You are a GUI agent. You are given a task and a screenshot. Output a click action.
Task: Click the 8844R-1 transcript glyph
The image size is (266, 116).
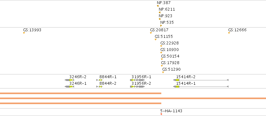pos(99,80)
